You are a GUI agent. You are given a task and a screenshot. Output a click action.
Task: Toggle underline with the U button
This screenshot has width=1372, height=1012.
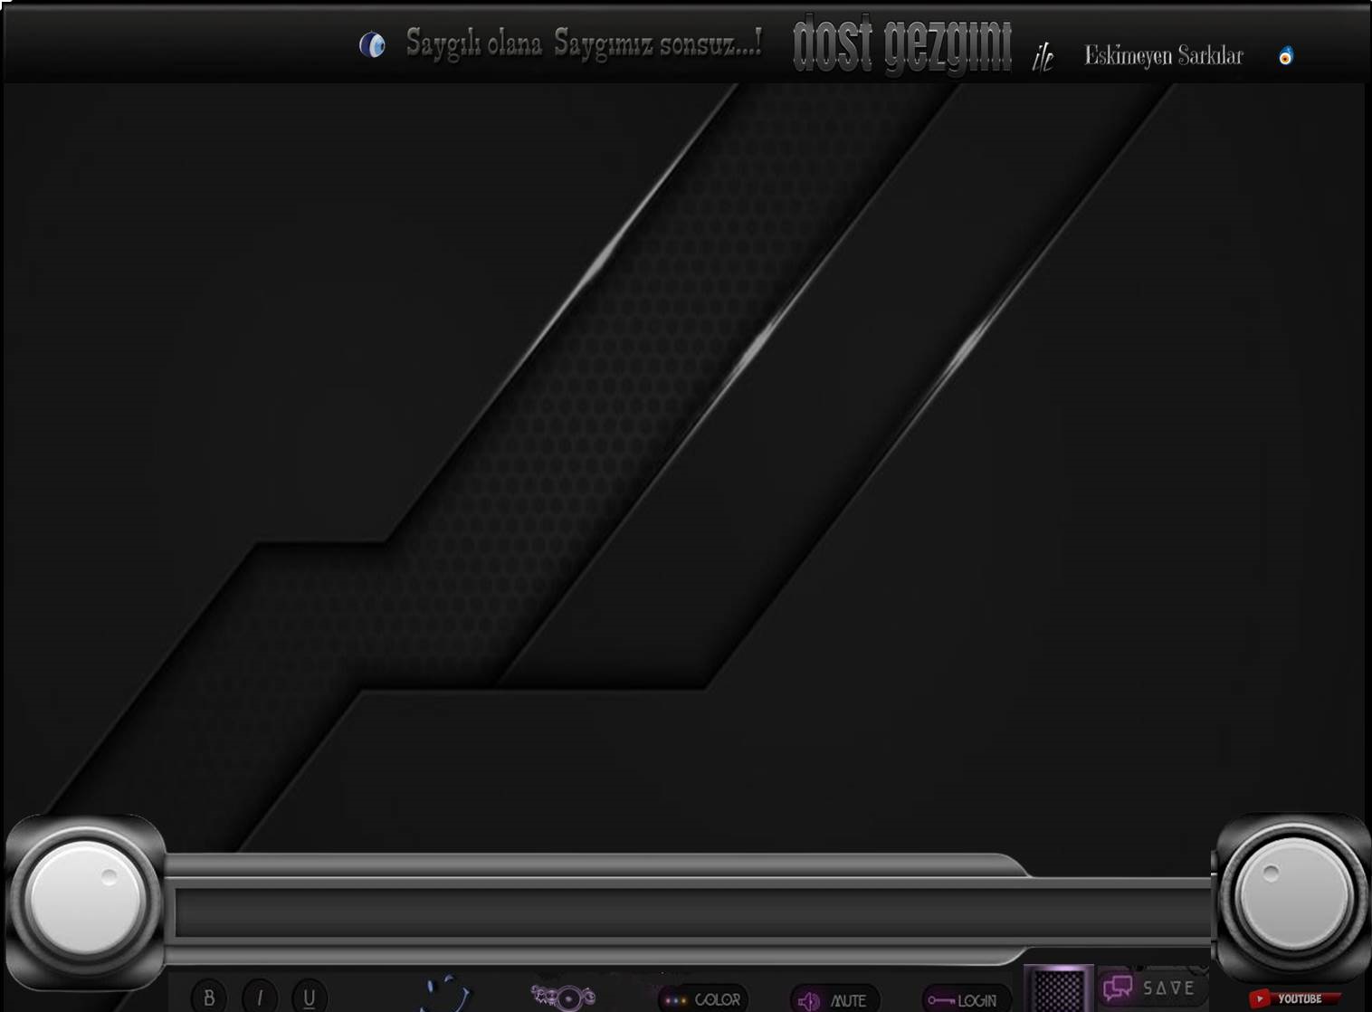pyautogui.click(x=310, y=998)
